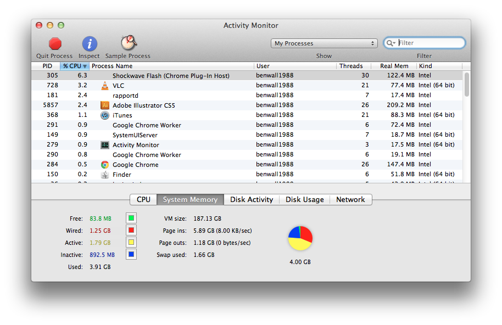Click the 122.4 MB memory value
Image resolution: width=502 pixels, height=325 pixels.
400,75
